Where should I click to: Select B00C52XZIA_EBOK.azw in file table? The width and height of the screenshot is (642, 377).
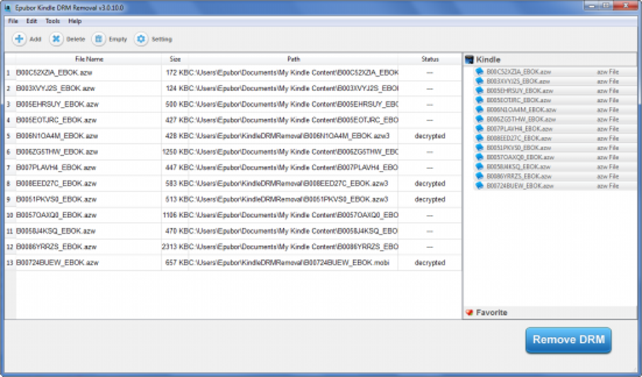tap(54, 73)
